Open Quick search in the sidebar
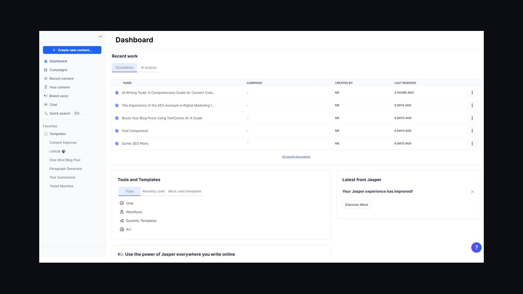This screenshot has width=523, height=294. (x=60, y=114)
